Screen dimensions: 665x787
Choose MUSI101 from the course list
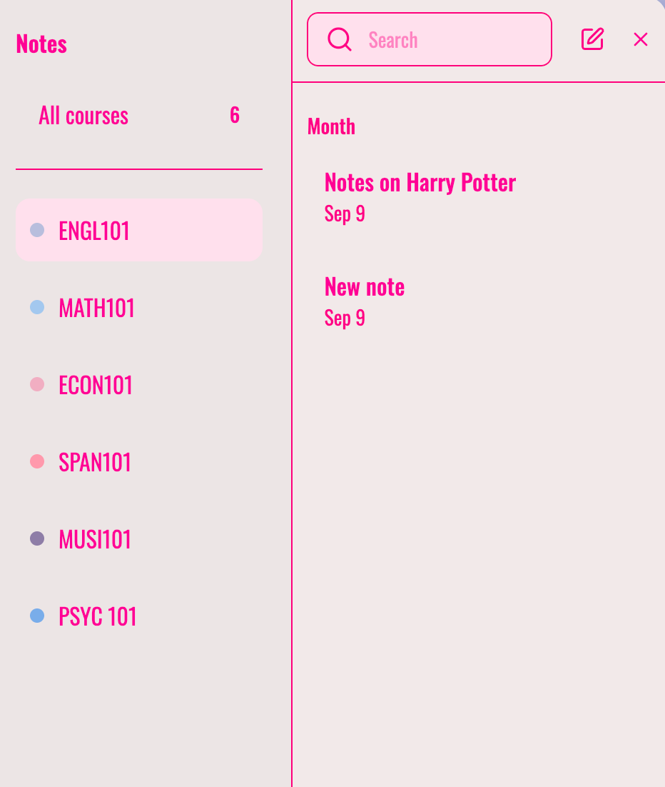(x=139, y=538)
